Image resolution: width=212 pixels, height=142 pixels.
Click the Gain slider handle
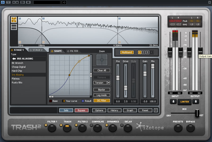click(145, 74)
